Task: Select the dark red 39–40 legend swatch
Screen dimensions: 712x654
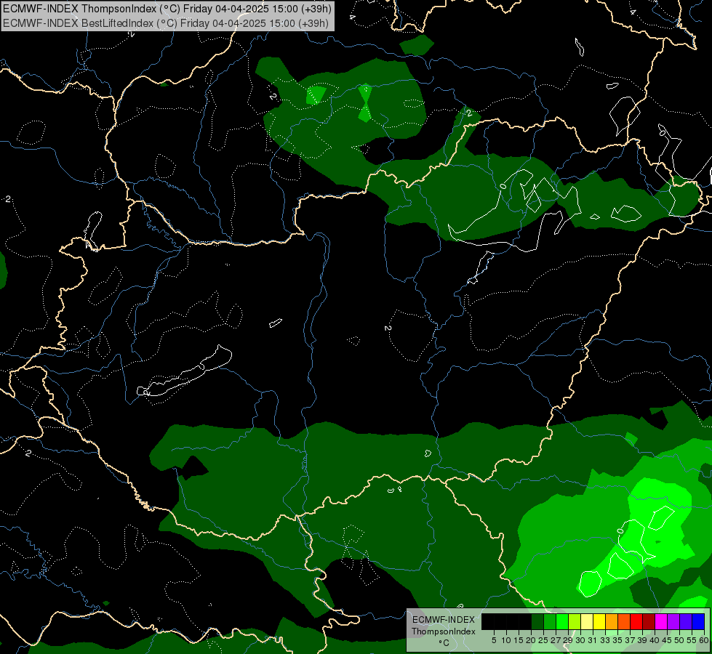Action: click(649, 622)
